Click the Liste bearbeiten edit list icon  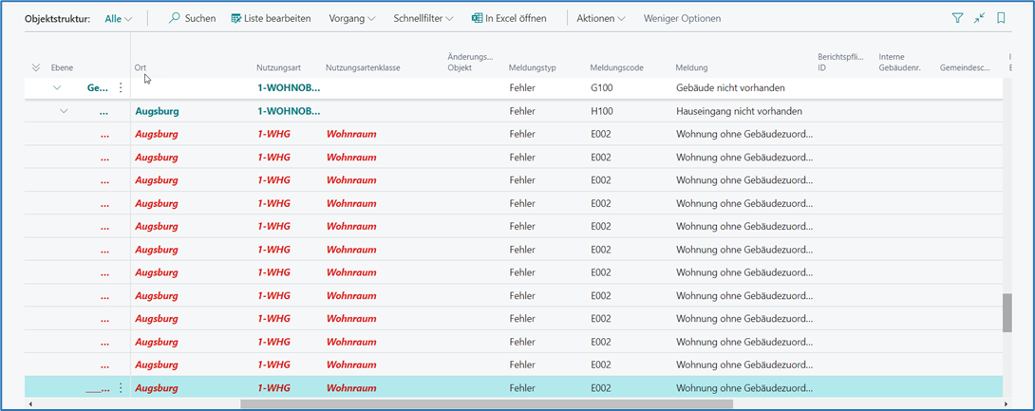tap(236, 18)
